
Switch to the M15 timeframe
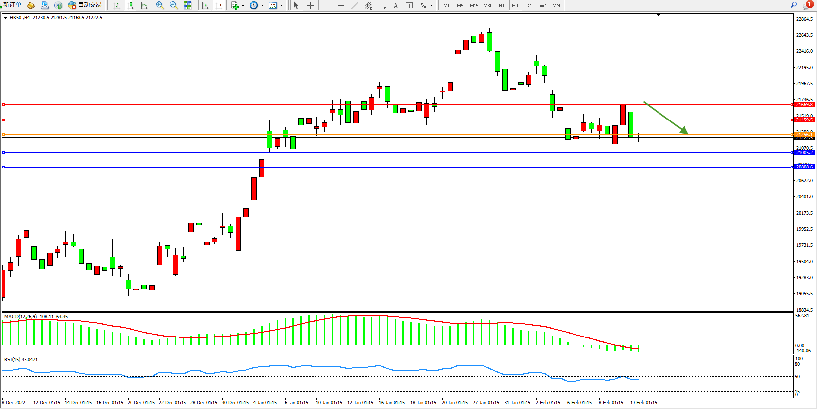(474, 5)
